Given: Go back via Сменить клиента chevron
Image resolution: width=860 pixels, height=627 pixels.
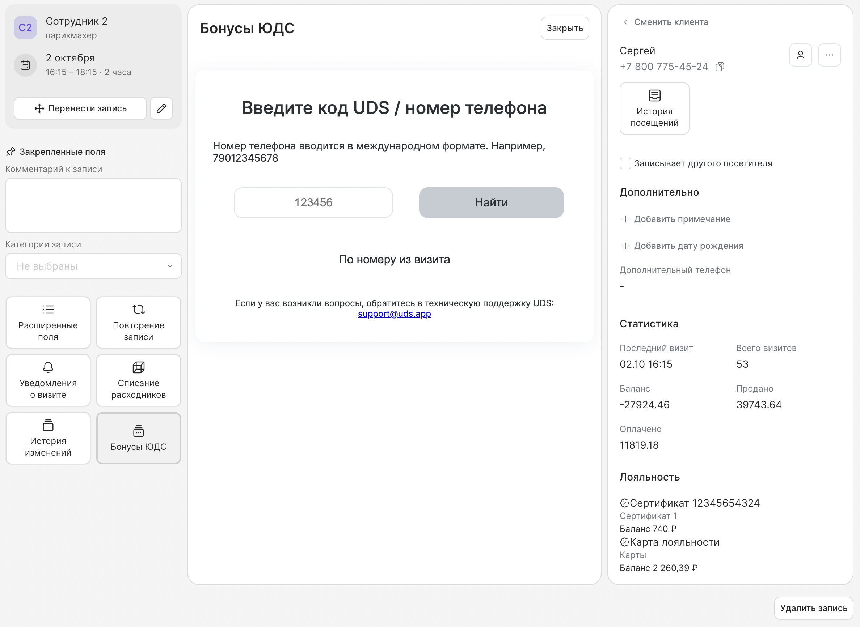Looking at the screenshot, I should click(x=625, y=22).
